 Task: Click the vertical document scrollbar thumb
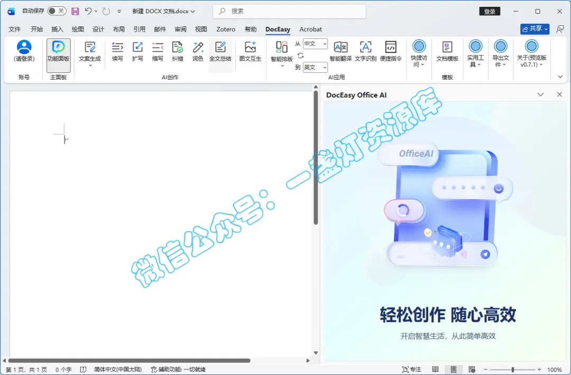[316, 157]
